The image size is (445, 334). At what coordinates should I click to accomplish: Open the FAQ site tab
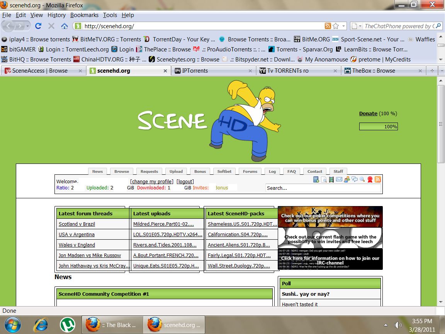pyautogui.click(x=292, y=171)
